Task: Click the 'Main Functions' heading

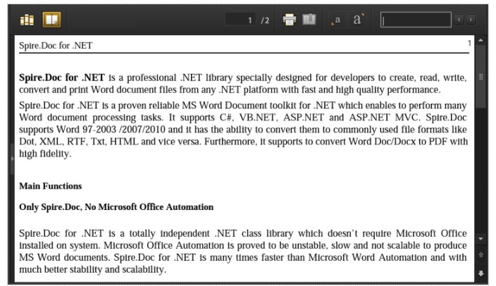Action: point(51,186)
